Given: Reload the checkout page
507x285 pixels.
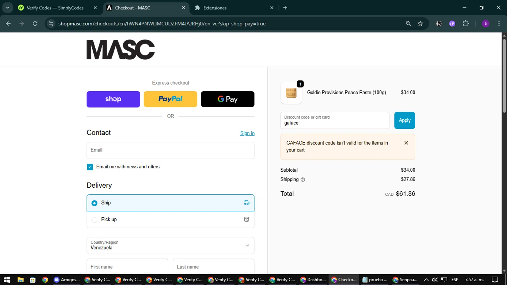Looking at the screenshot, I should click(x=35, y=24).
